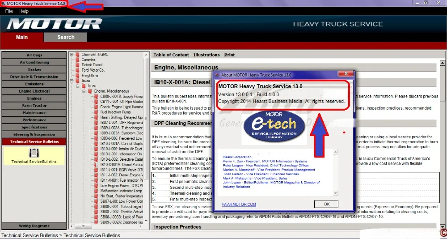Select the Air Bags category
Image resolution: width=447 pixels, height=239 pixels.
[x=34, y=55]
